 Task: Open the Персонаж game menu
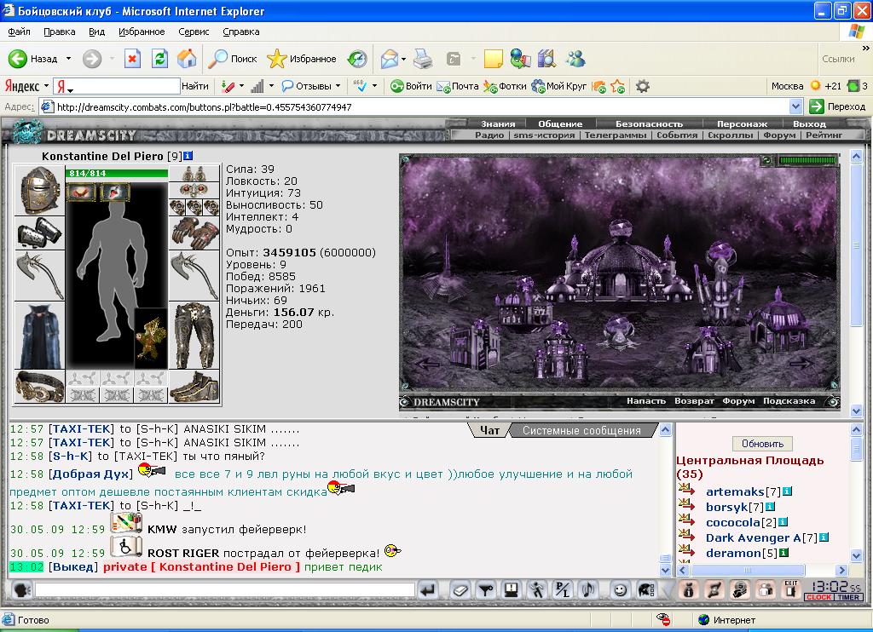point(742,124)
